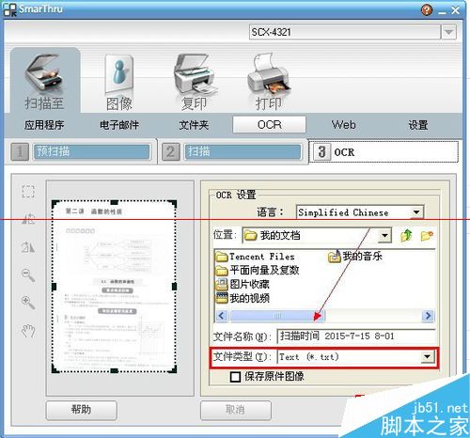
Task: Click the scanned page preview thumbnail
Action: pos(114,286)
